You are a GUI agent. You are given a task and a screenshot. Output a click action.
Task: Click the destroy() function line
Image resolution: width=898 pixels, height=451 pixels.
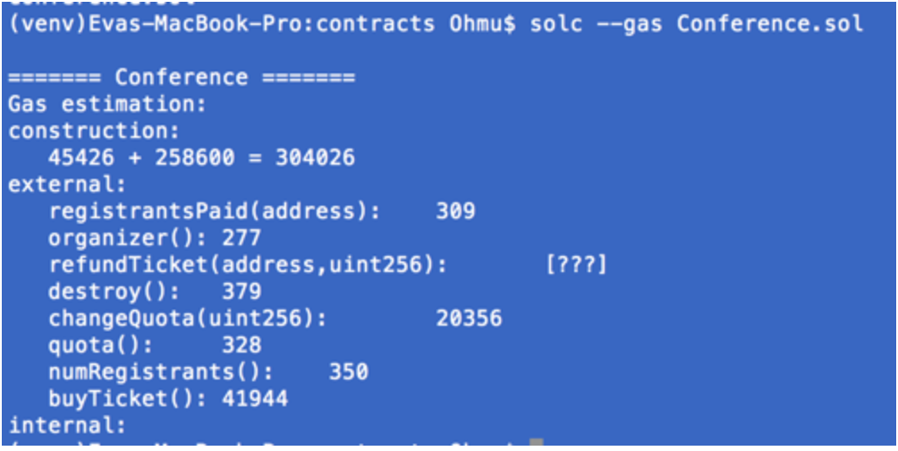[155, 293]
